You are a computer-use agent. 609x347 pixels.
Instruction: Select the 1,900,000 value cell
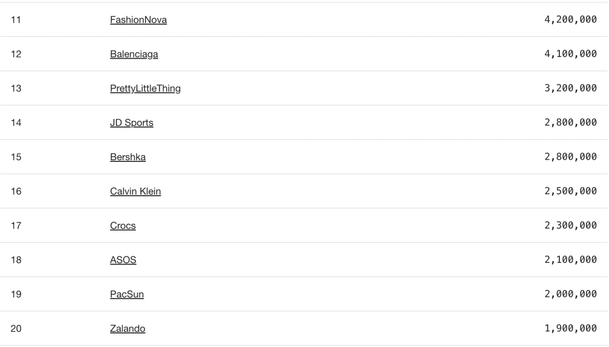pos(571,328)
